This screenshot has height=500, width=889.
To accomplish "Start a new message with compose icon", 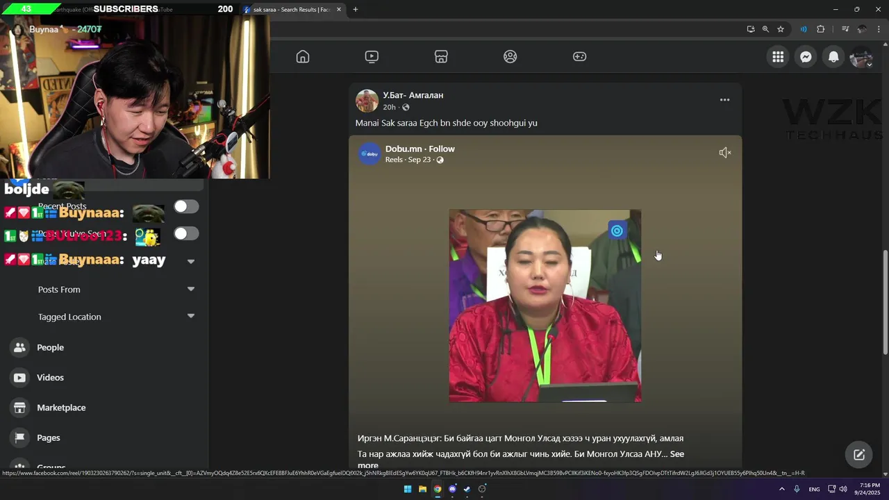I will coord(859,455).
